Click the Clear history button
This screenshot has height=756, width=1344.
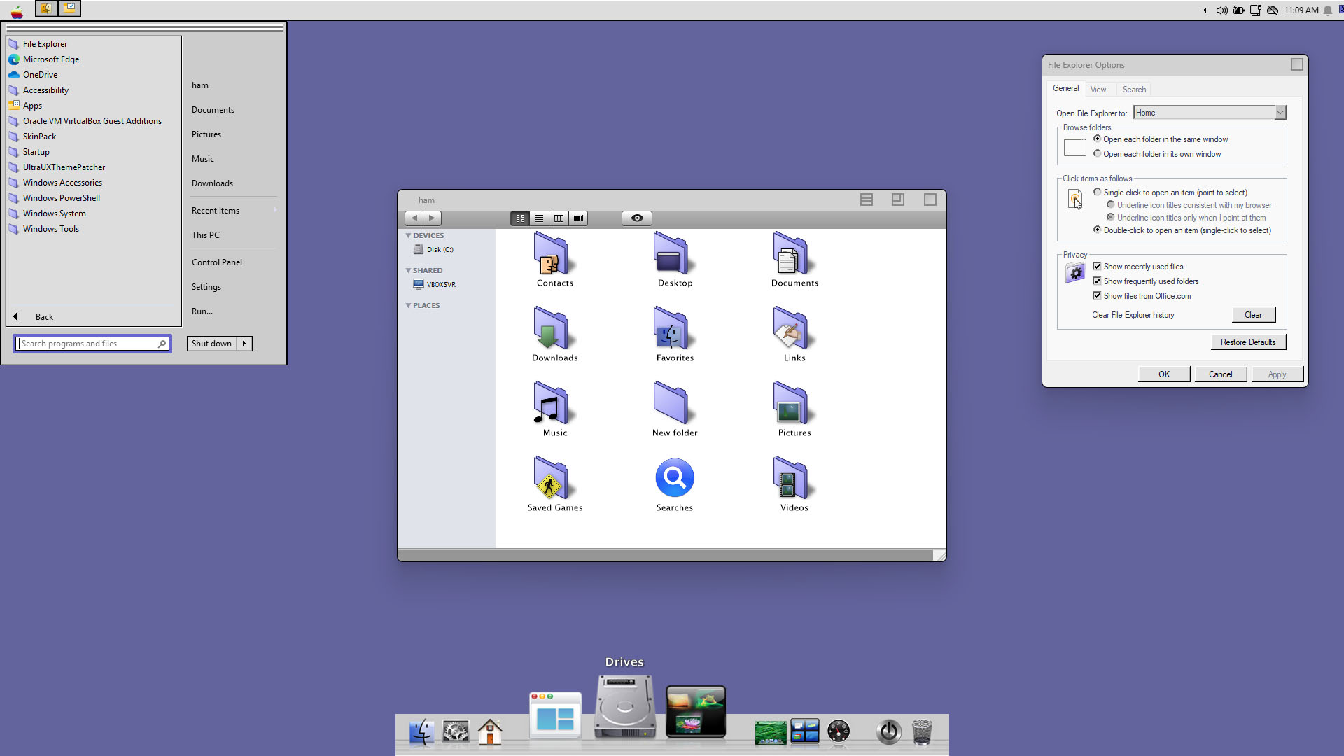click(x=1253, y=315)
